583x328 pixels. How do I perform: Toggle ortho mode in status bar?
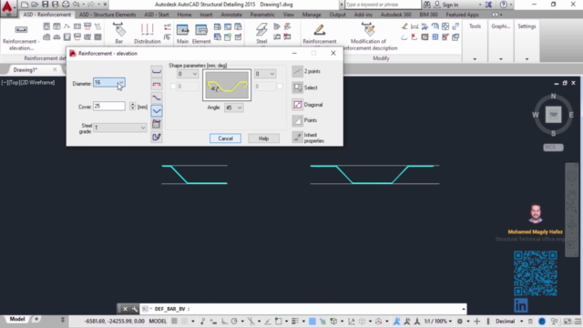point(224,322)
